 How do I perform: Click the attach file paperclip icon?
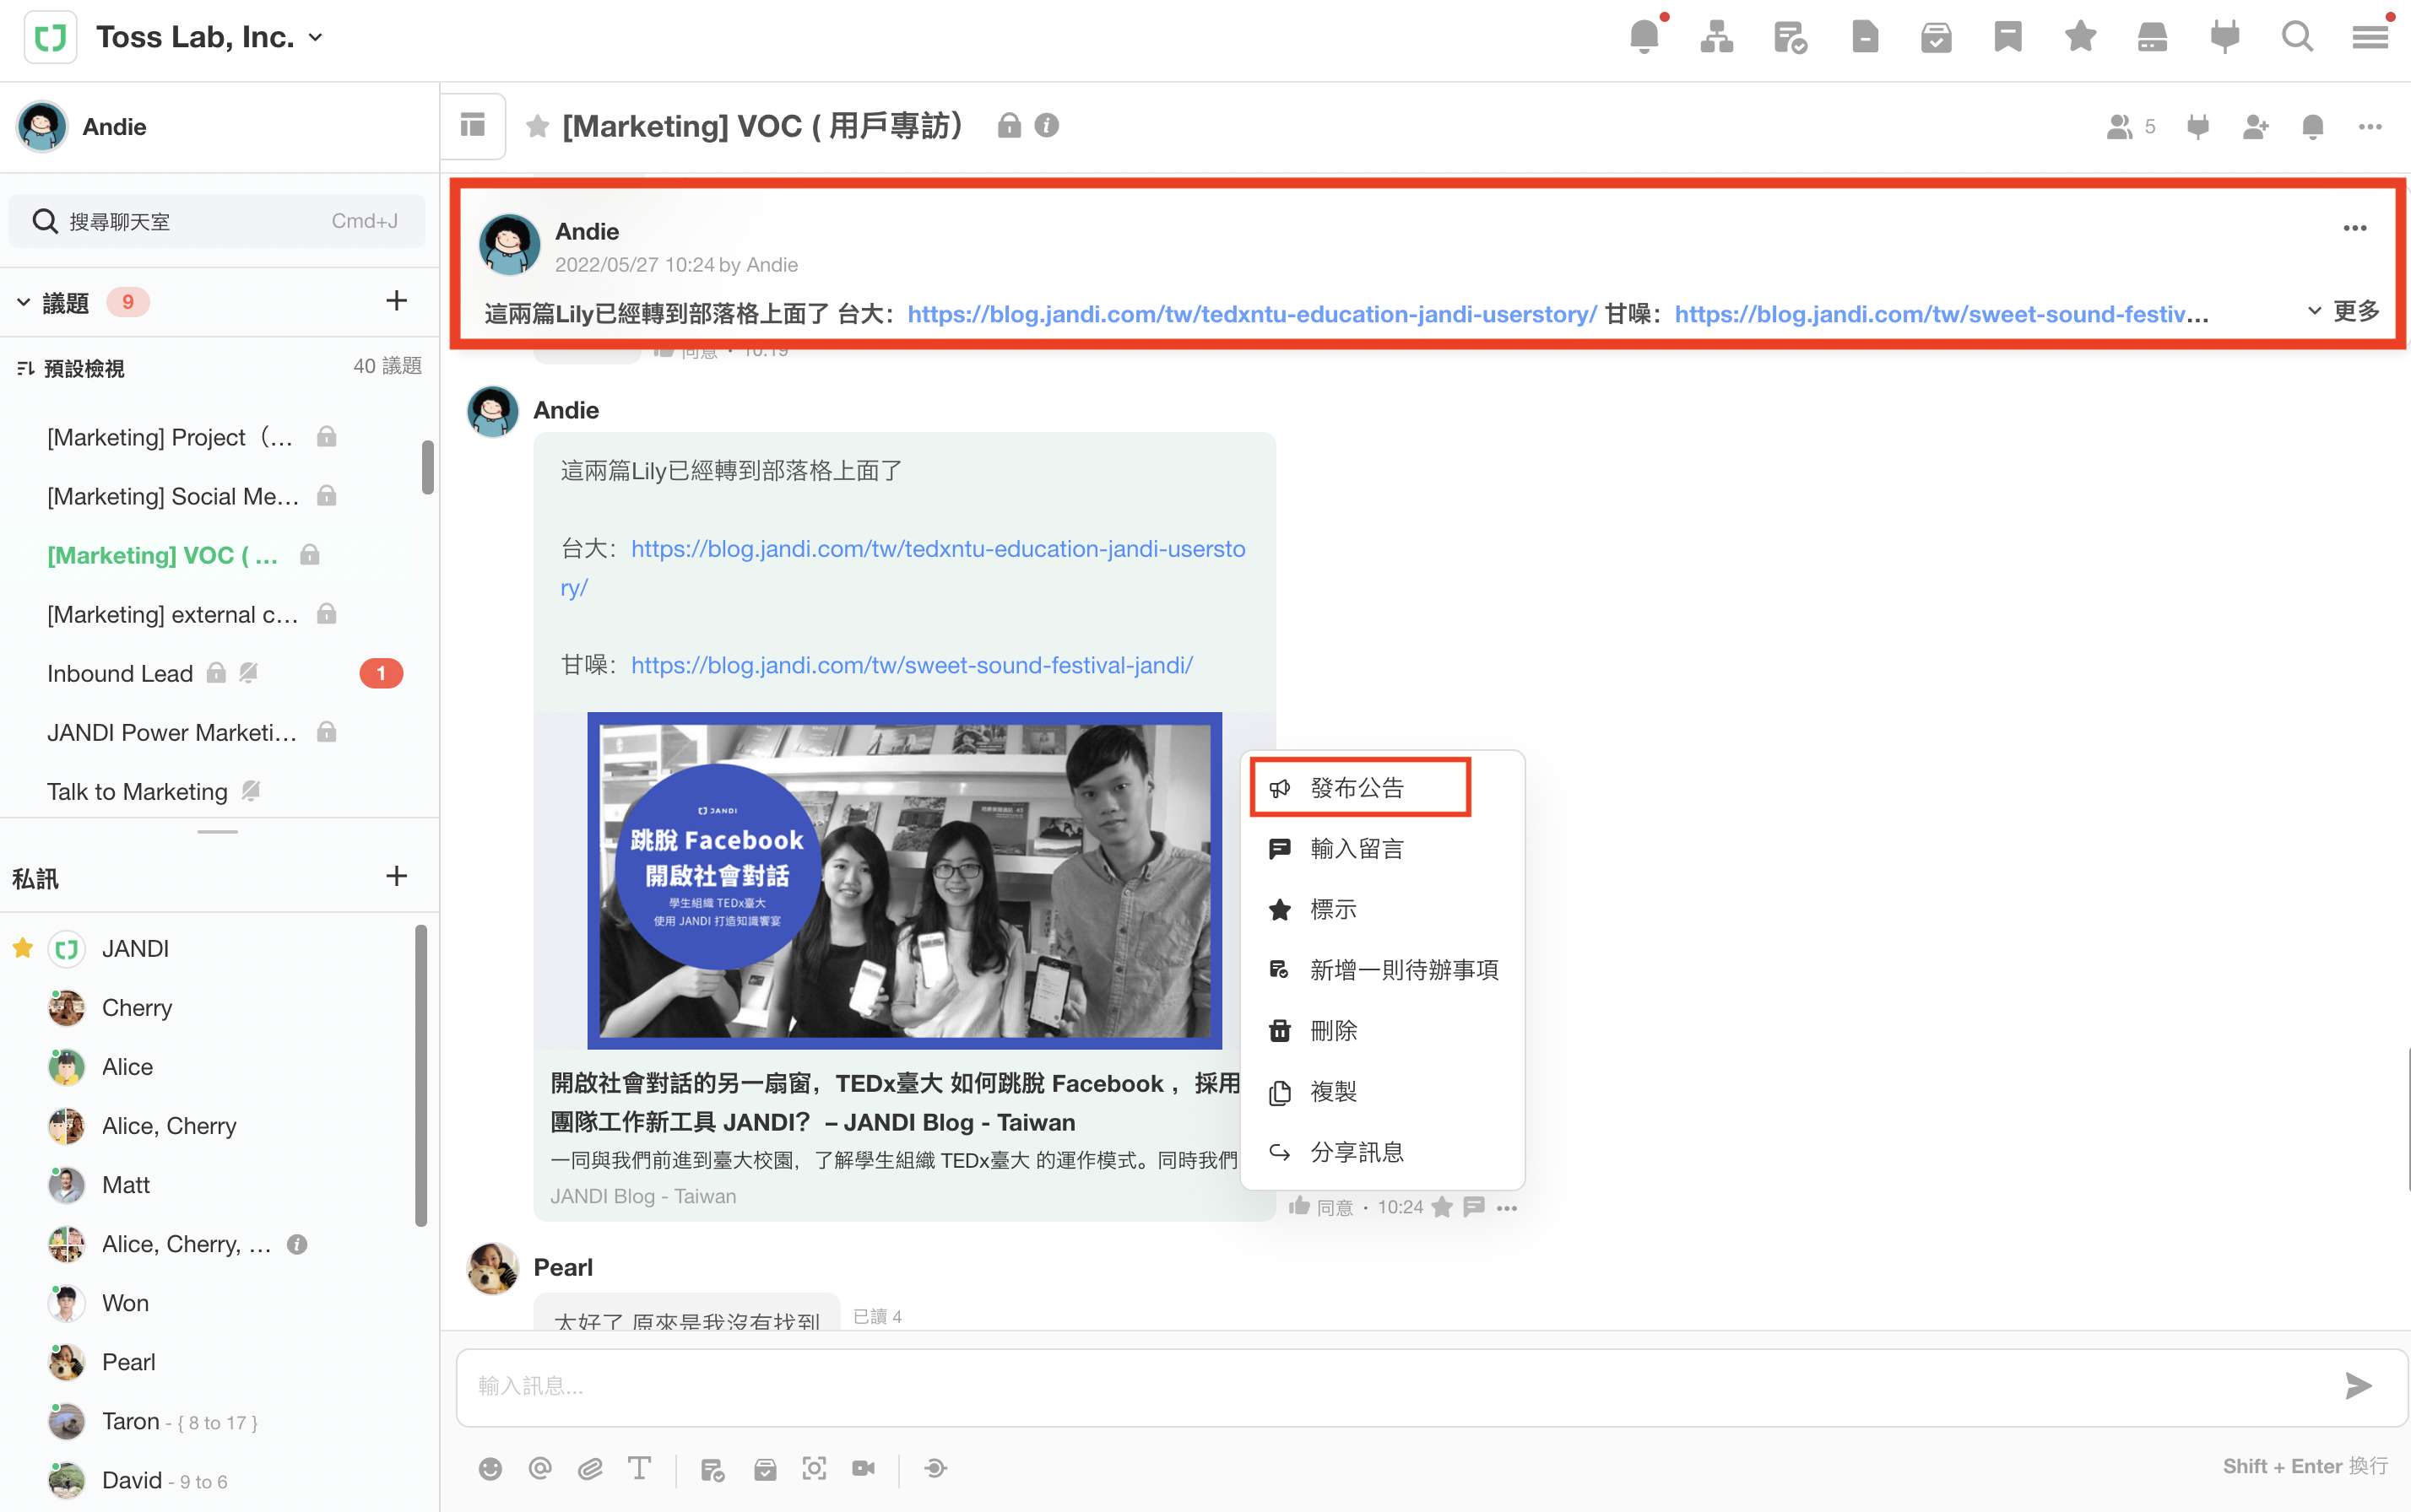(x=590, y=1468)
